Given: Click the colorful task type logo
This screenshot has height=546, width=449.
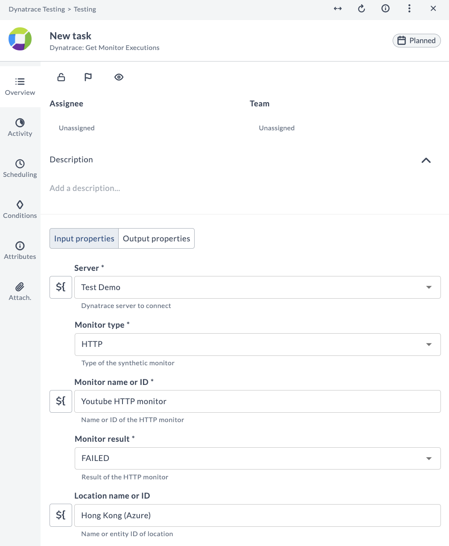Looking at the screenshot, I should point(20,39).
